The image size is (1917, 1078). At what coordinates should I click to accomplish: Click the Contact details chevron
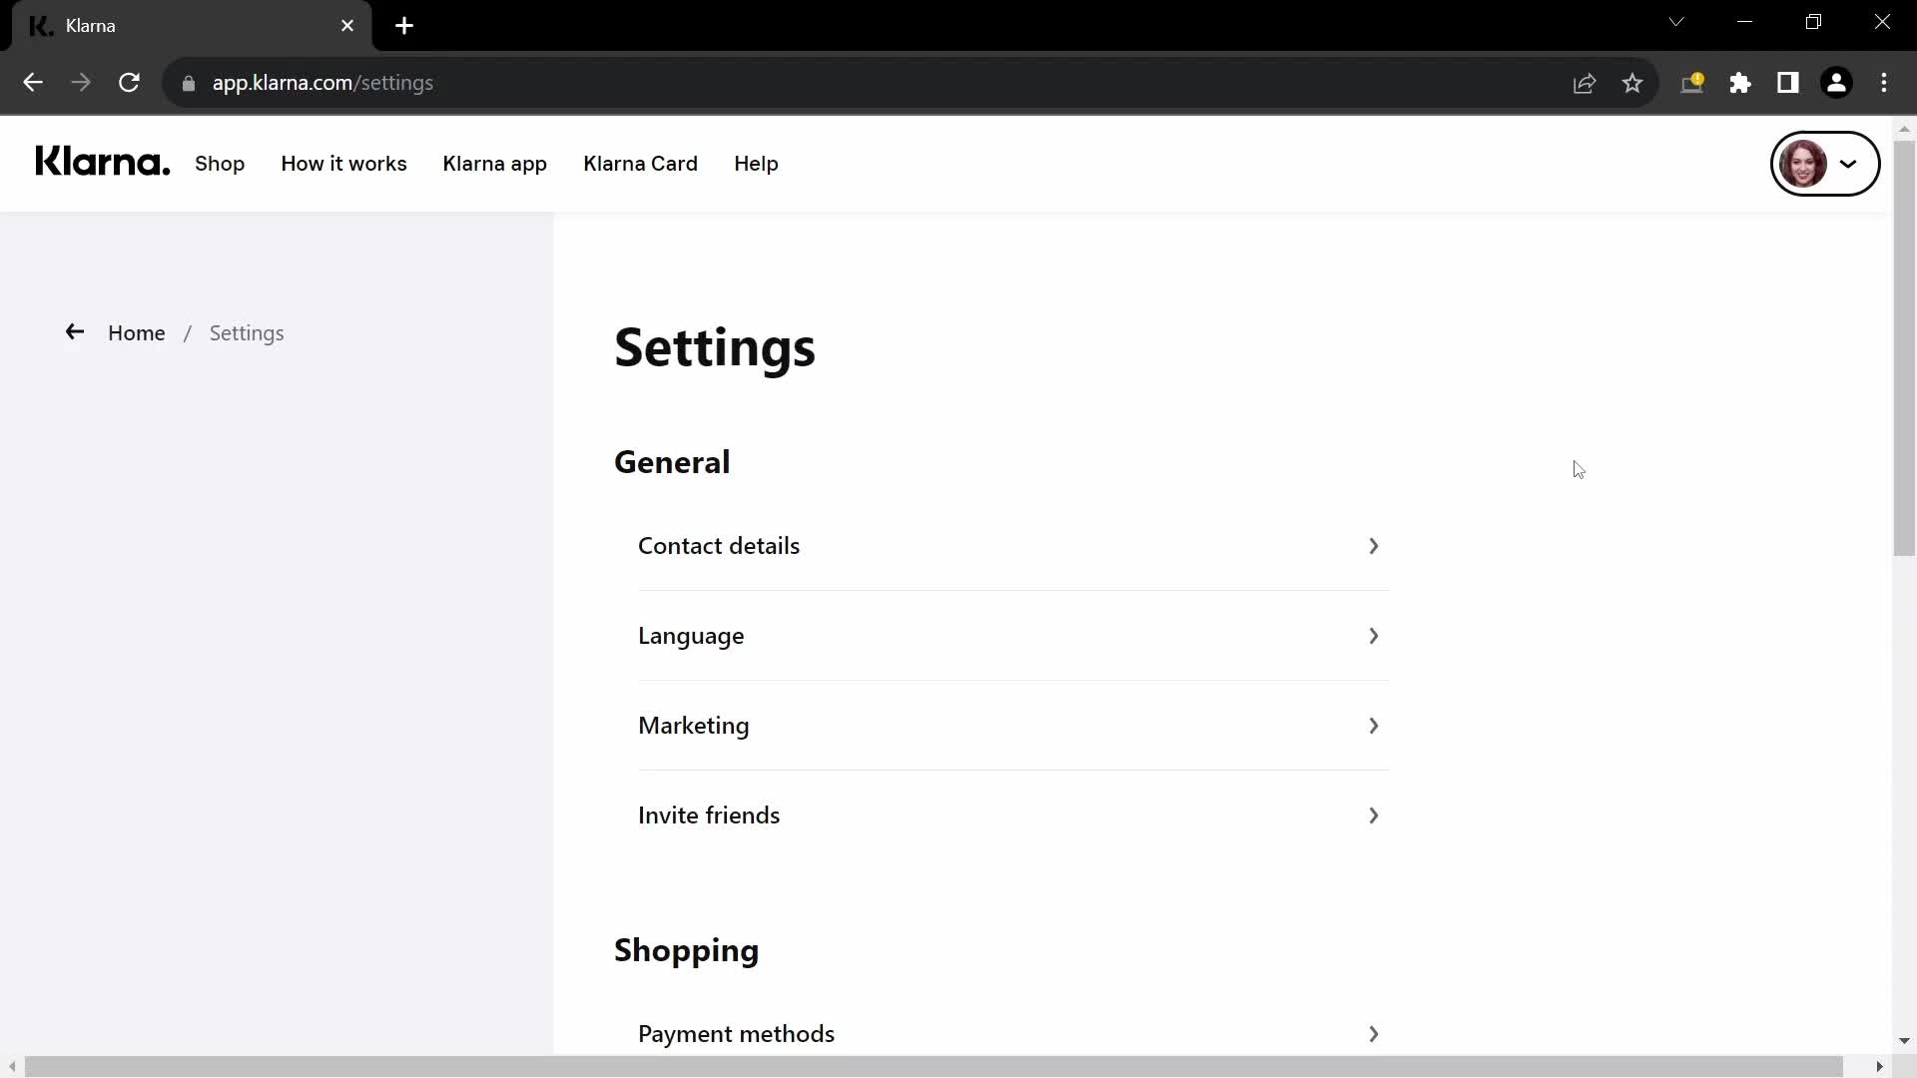[x=1374, y=546]
